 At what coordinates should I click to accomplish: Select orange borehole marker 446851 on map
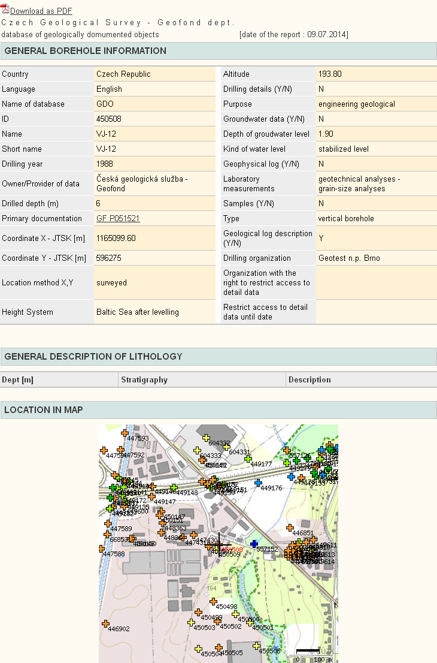pos(290,528)
